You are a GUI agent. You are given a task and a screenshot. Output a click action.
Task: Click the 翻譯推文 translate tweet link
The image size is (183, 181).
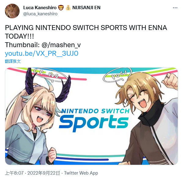point(13,61)
